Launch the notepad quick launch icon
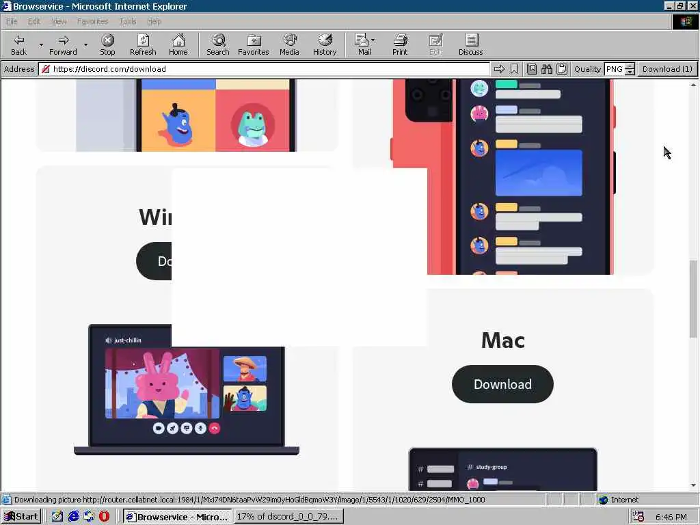This screenshot has width=700, height=525. pyautogui.click(x=57, y=517)
